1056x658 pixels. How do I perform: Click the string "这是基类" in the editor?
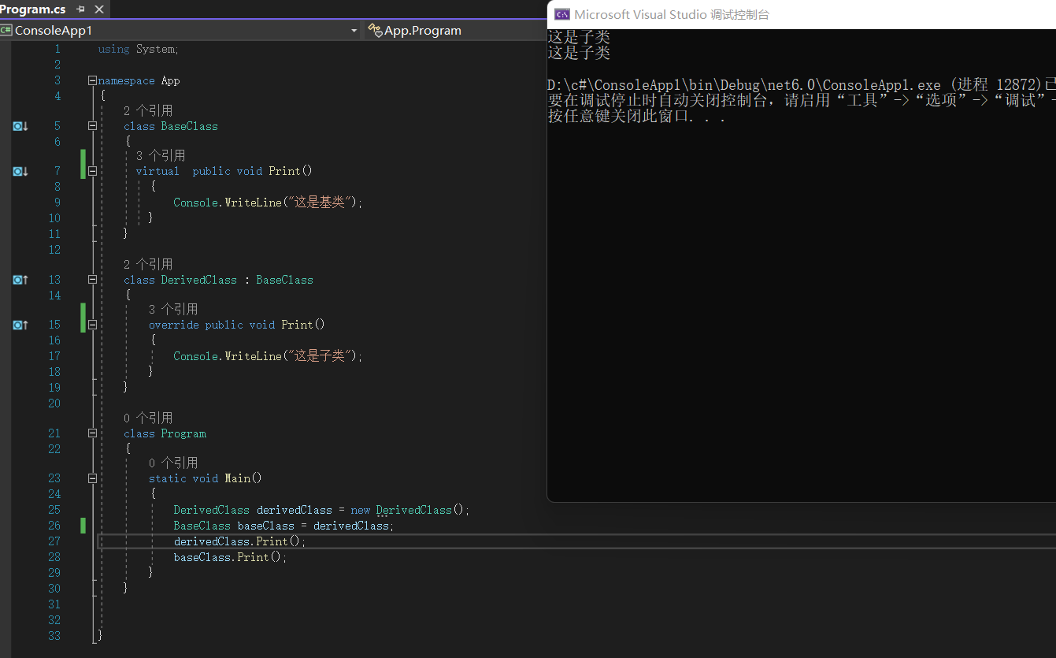[x=318, y=203]
